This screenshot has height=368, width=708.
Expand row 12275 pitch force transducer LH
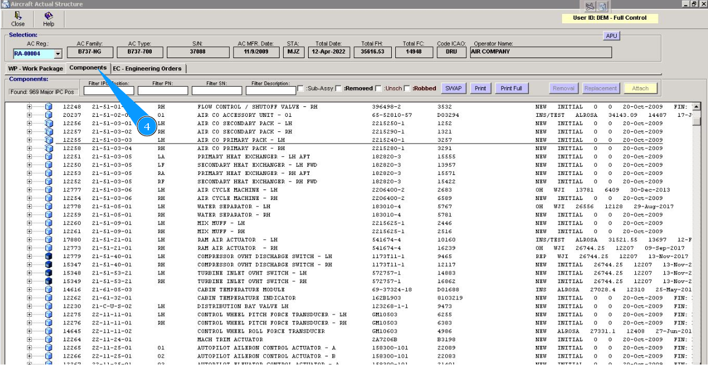(29, 315)
